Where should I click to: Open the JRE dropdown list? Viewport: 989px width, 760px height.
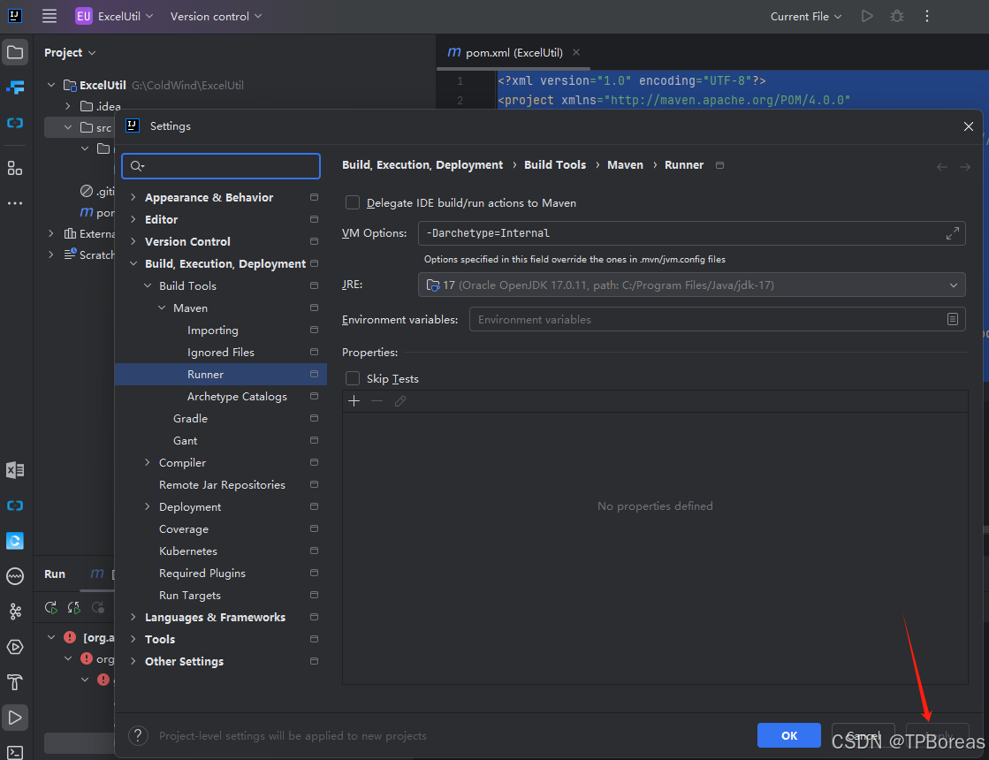tap(691, 285)
